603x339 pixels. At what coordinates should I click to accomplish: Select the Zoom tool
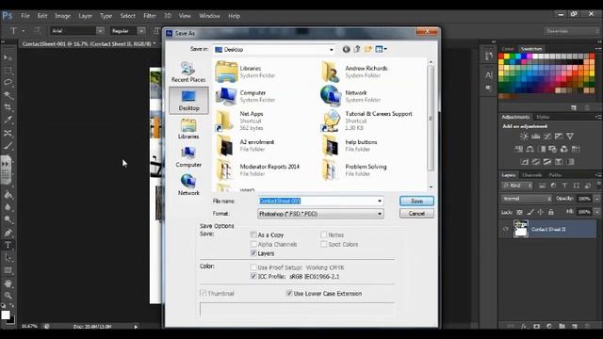[8, 296]
